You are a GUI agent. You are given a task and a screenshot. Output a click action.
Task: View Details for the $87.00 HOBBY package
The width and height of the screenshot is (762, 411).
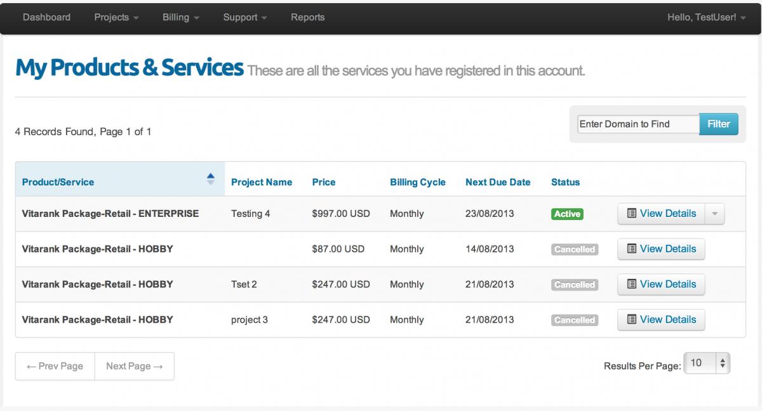661,249
